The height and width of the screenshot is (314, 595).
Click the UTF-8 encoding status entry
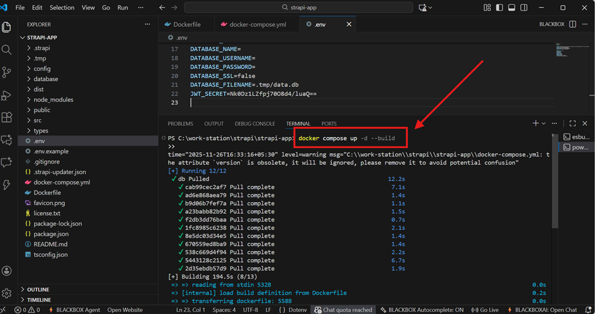[x=251, y=310]
